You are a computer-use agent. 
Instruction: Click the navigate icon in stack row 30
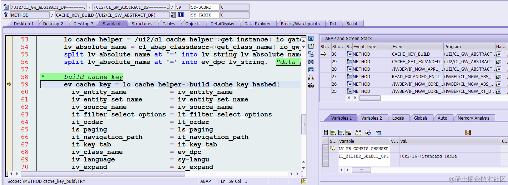[x=499, y=54]
